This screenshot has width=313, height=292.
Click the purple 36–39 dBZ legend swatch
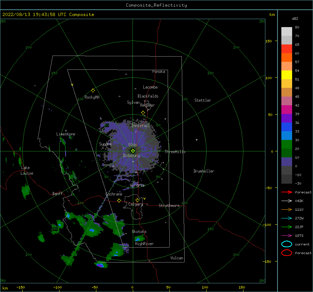(287, 118)
